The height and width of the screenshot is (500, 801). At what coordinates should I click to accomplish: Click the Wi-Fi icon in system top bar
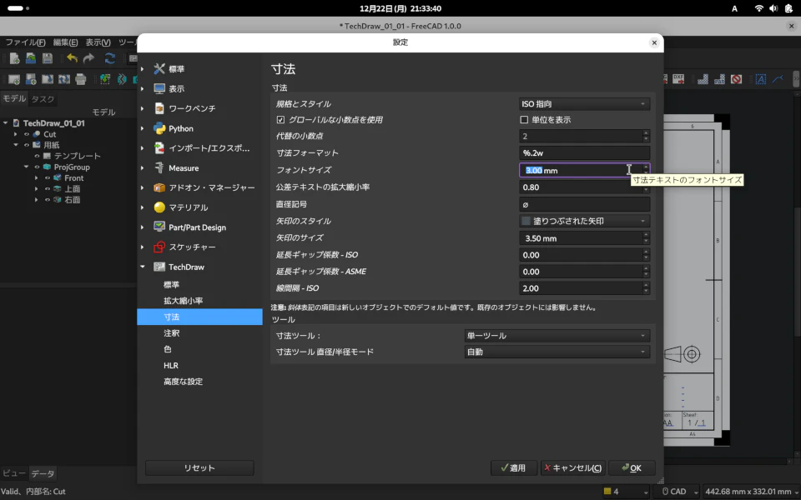(758, 8)
